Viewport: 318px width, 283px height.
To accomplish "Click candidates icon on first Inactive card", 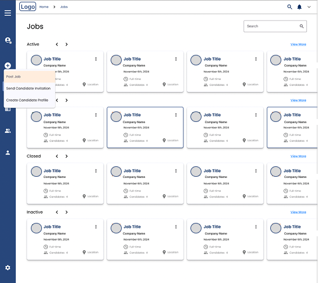I will click(46, 253).
